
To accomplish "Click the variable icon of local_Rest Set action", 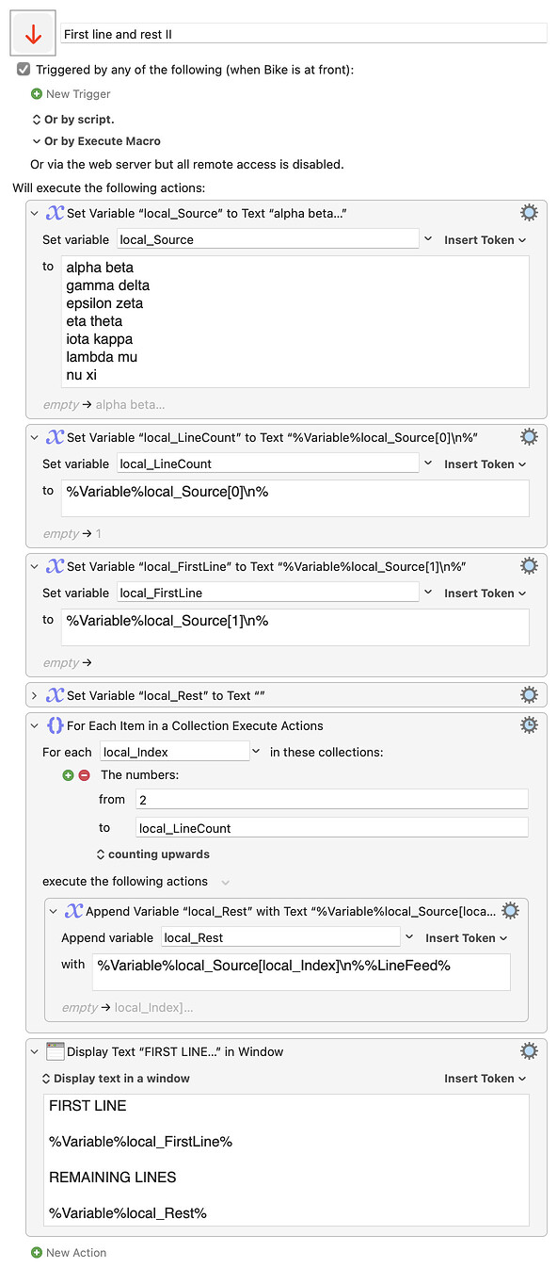I will coord(55,695).
